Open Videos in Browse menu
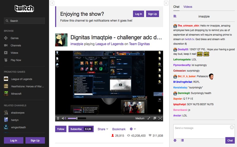The height and width of the screenshot is (147, 237). click(14, 53)
